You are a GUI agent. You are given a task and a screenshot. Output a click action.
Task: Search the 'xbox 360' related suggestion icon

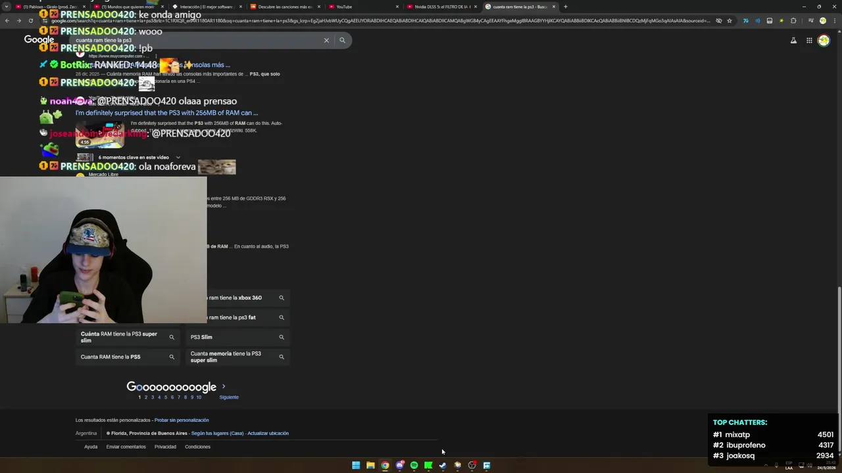282,298
